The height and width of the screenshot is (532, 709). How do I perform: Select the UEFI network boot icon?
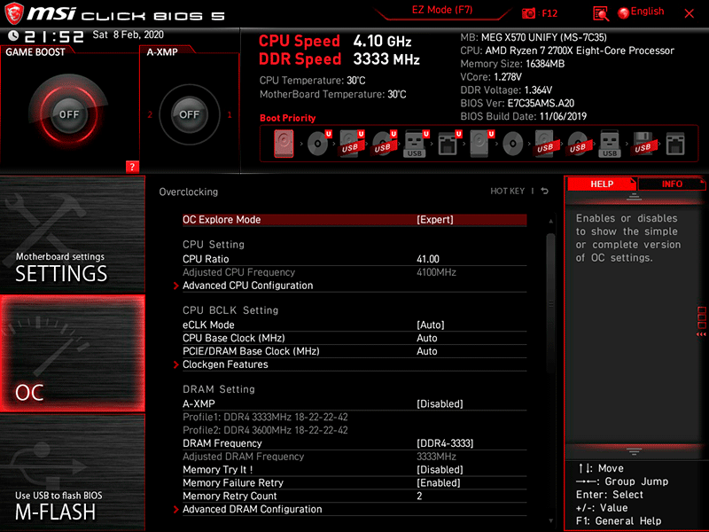449,144
